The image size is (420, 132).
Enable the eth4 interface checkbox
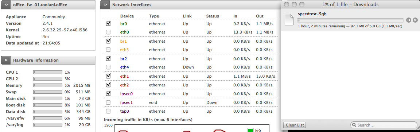click(x=108, y=67)
